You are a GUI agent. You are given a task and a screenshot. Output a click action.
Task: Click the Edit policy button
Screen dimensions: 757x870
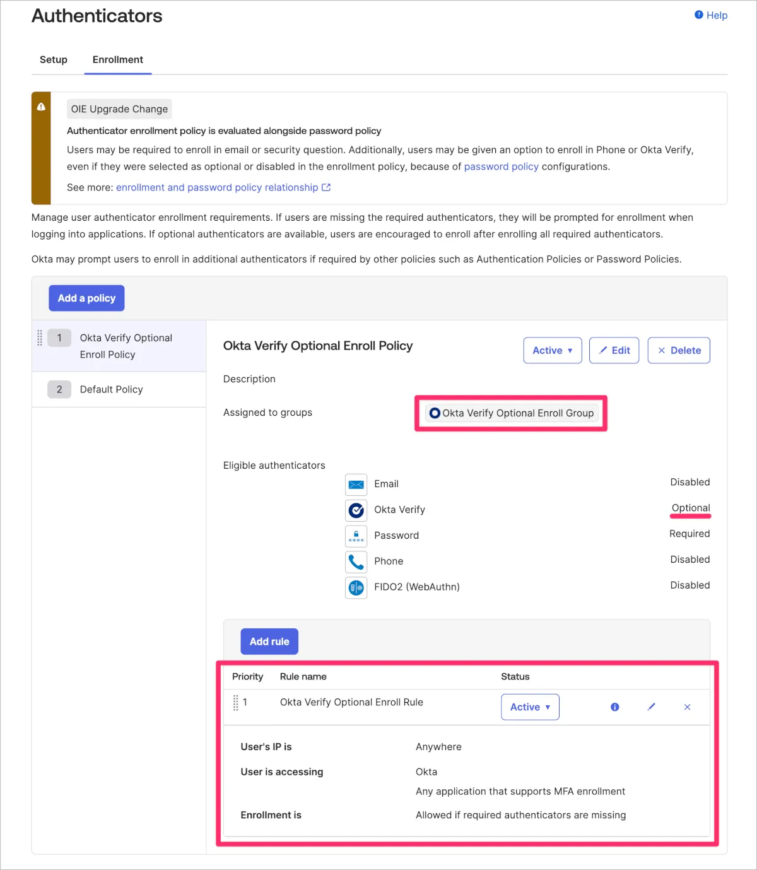[x=614, y=351]
